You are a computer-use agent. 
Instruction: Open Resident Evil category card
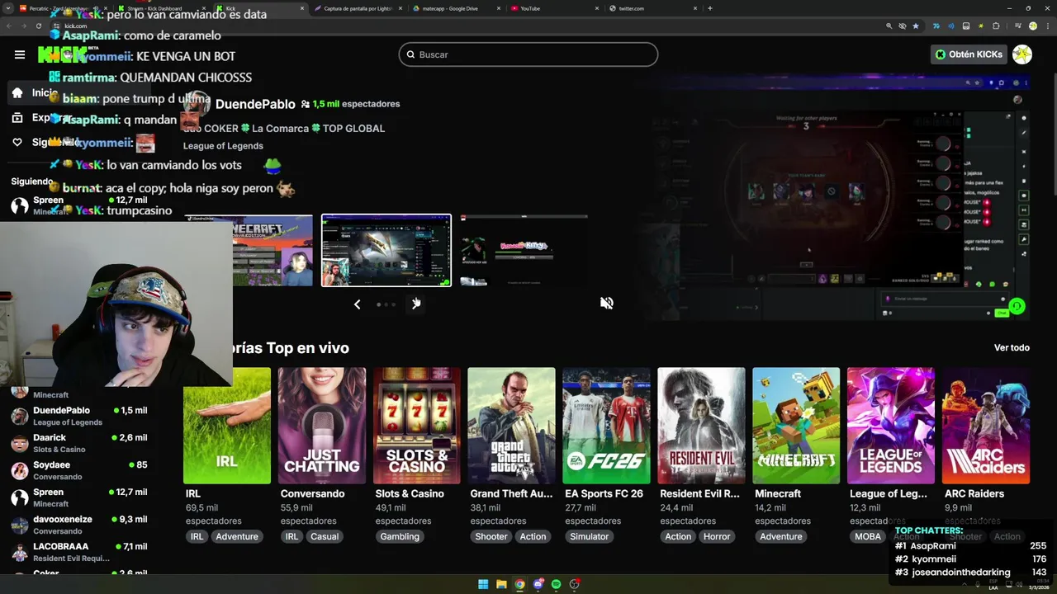(x=701, y=426)
